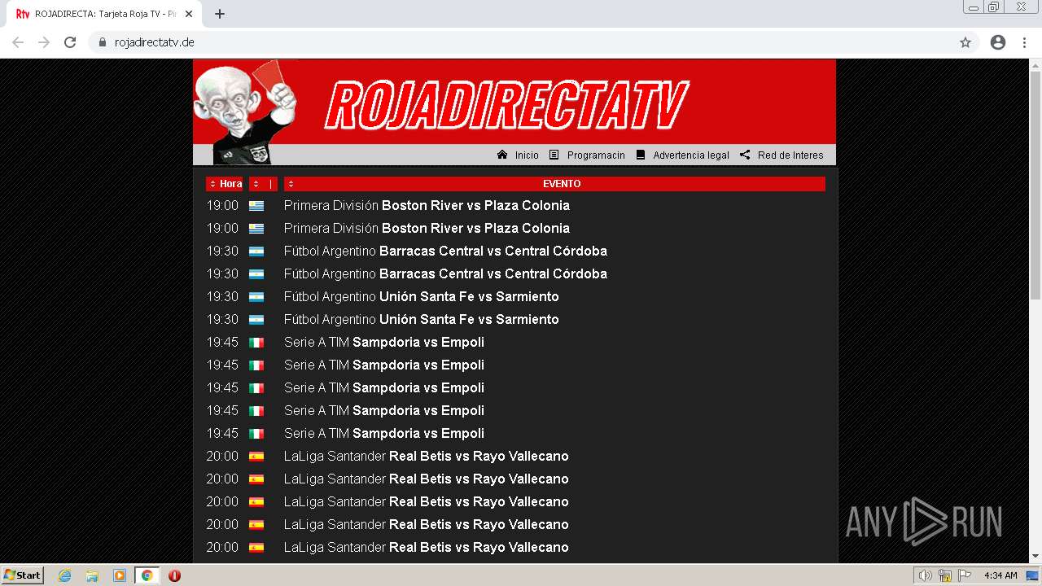Click the 4:34 AM taskbar clock
The height and width of the screenshot is (586, 1042).
coord(1000,575)
